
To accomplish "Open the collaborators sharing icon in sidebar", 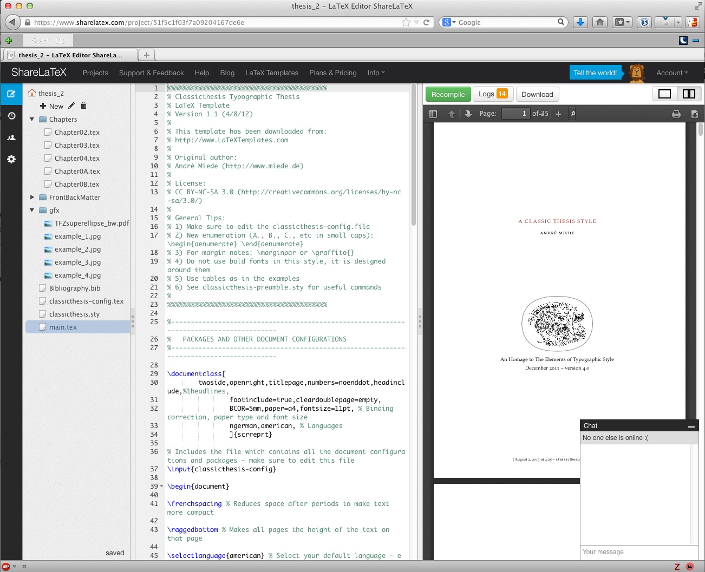I will 11,137.
